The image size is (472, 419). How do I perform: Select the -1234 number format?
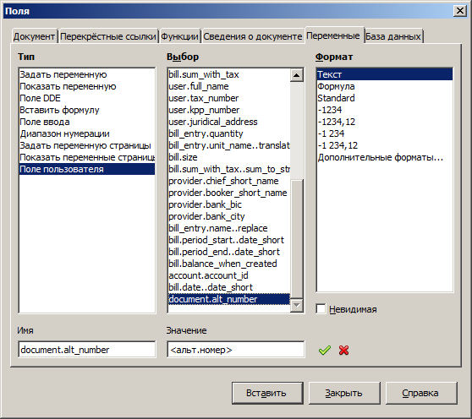pos(385,110)
